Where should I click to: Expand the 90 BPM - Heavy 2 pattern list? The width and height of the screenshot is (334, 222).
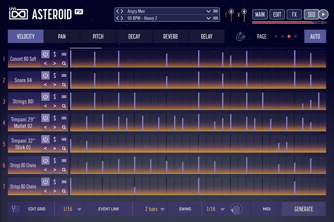(208, 18)
